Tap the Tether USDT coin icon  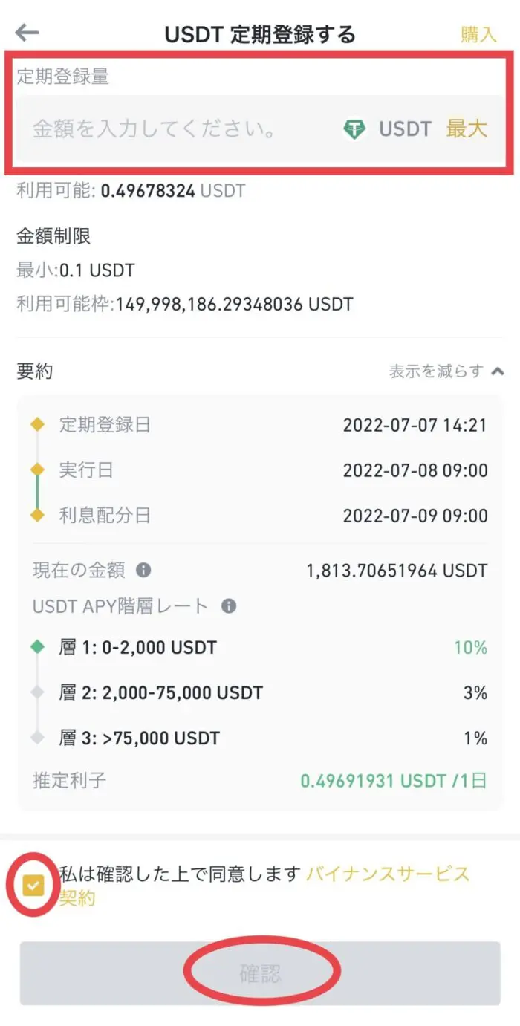[x=356, y=129]
